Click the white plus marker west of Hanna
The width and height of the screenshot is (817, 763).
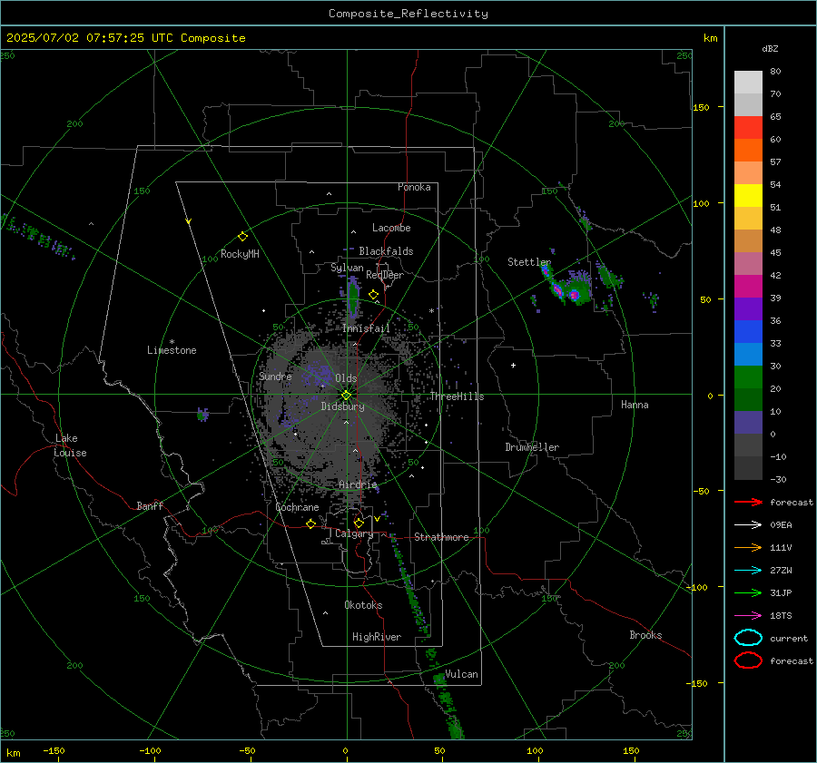513,366
